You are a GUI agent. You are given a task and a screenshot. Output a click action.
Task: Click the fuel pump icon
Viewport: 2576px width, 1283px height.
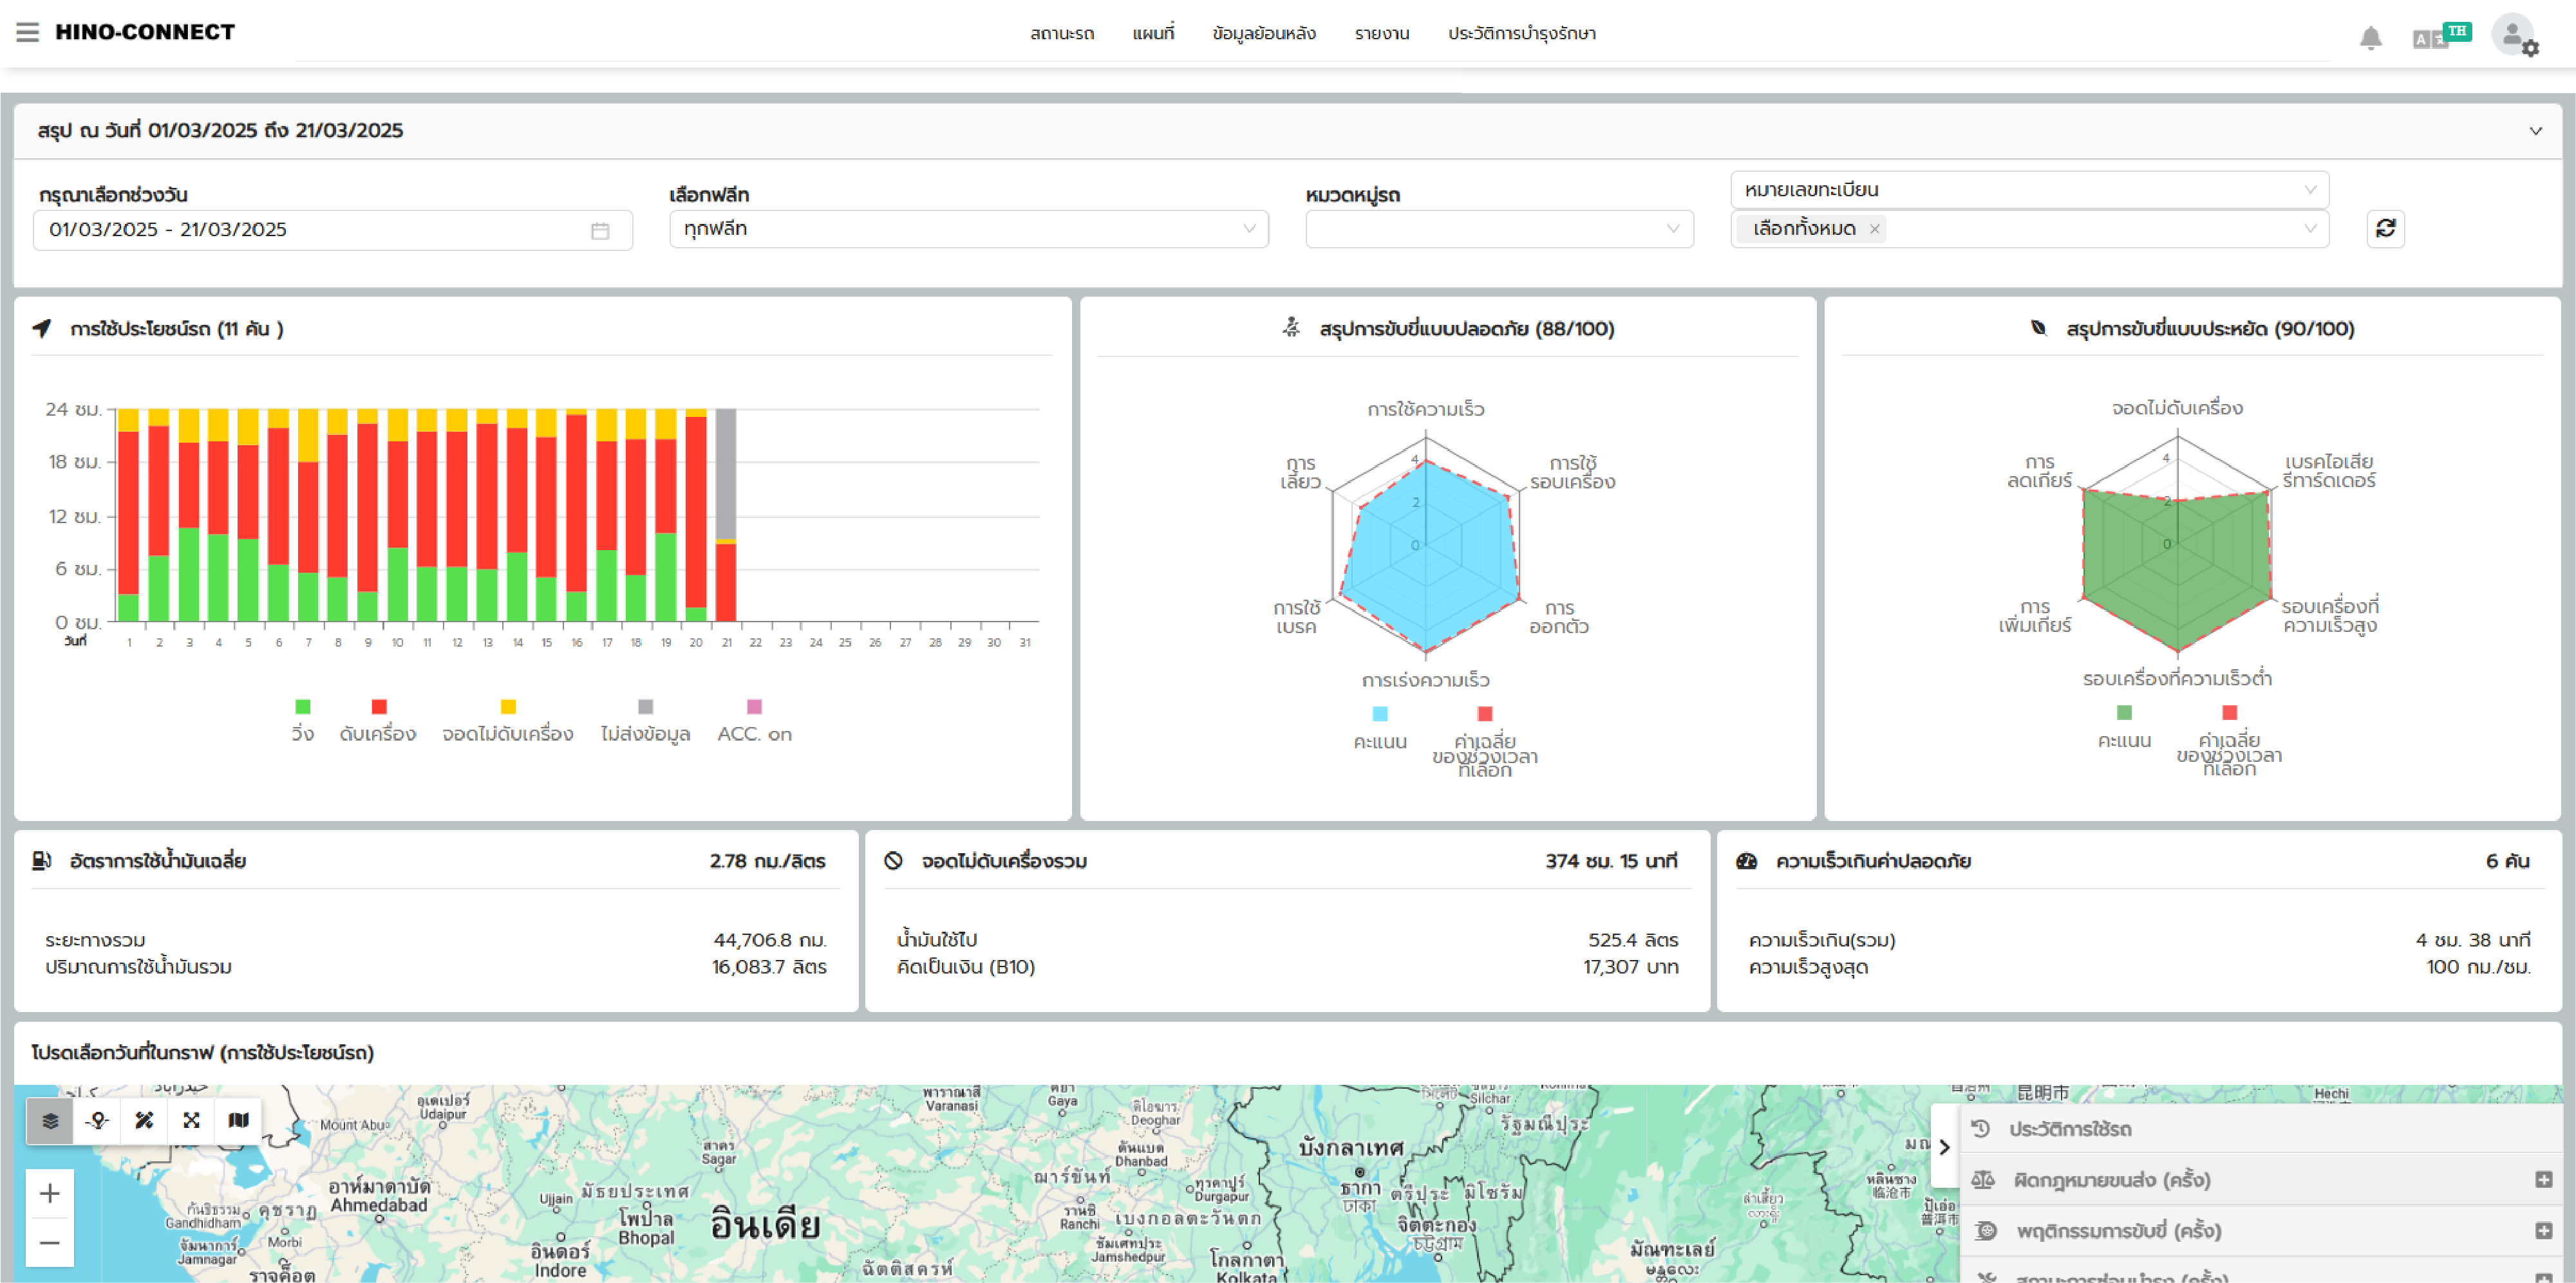41,860
